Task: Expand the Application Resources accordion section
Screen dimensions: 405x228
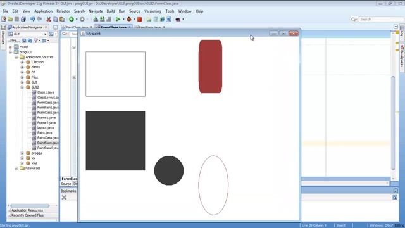Action: (32, 210)
